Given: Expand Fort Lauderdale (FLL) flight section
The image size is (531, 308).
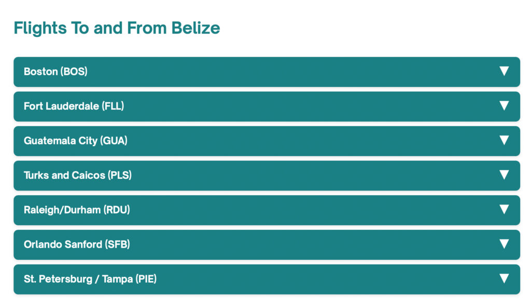Looking at the screenshot, I should click(74, 106).
